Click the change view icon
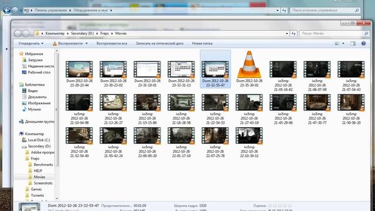Screen dimensions: 375x211 pyautogui.click(x=337, y=43)
